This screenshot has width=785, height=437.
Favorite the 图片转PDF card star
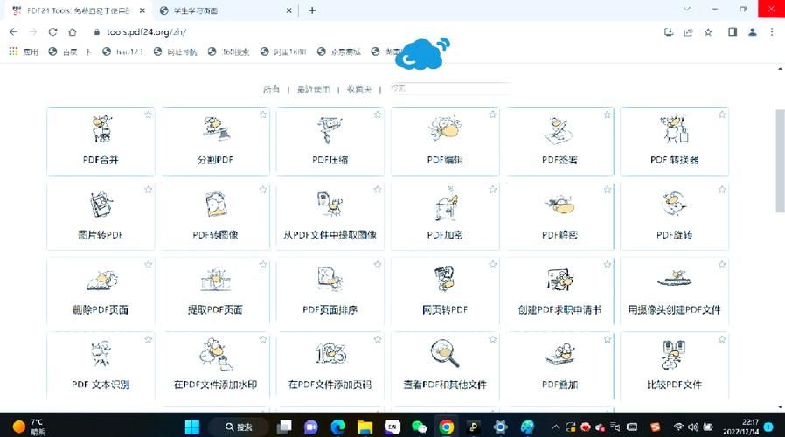pos(149,189)
